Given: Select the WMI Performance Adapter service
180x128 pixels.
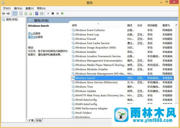Looking at the screenshot, I should tap(92, 108).
